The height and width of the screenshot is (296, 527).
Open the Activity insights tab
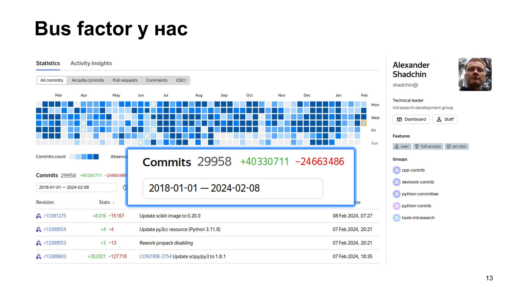(x=91, y=63)
